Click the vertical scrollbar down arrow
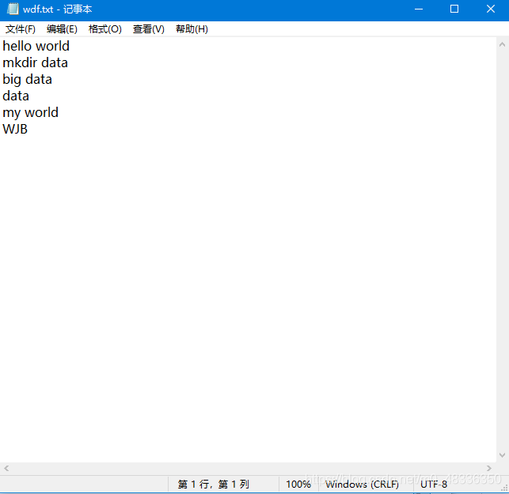Viewport: 509px width, 494px height. click(502, 455)
